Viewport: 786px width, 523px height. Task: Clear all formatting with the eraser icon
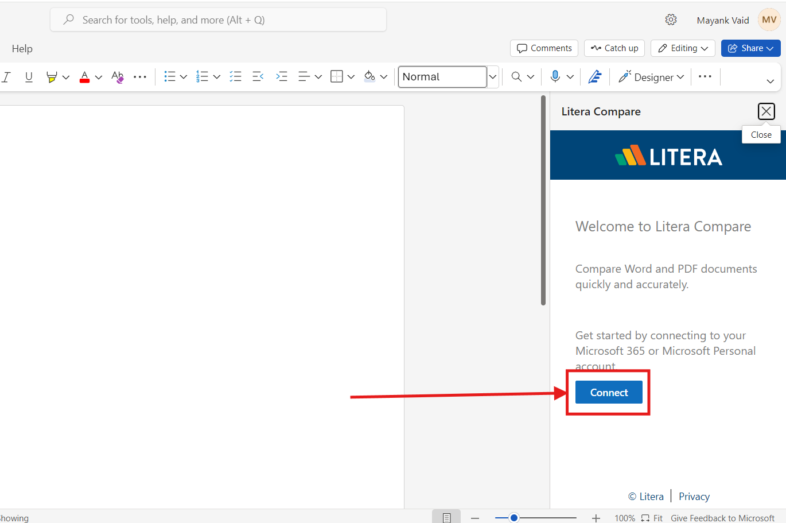pos(117,76)
